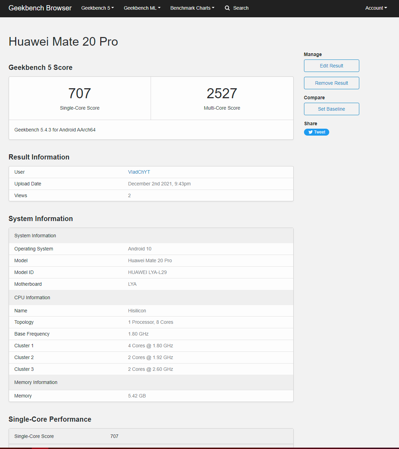The image size is (399, 449).
Task: Select the 707 single-core score value
Action: pyautogui.click(x=80, y=93)
